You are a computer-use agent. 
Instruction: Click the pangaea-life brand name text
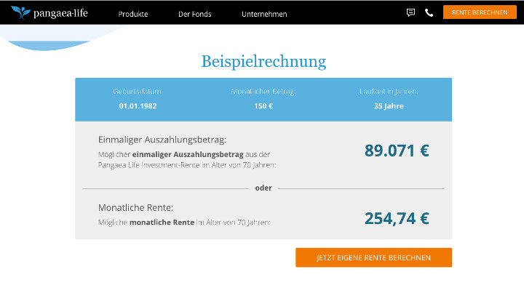coord(60,13)
